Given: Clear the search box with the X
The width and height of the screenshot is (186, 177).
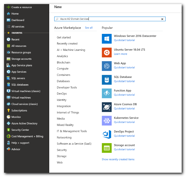Looking at the screenshot, I should tap(162, 19).
